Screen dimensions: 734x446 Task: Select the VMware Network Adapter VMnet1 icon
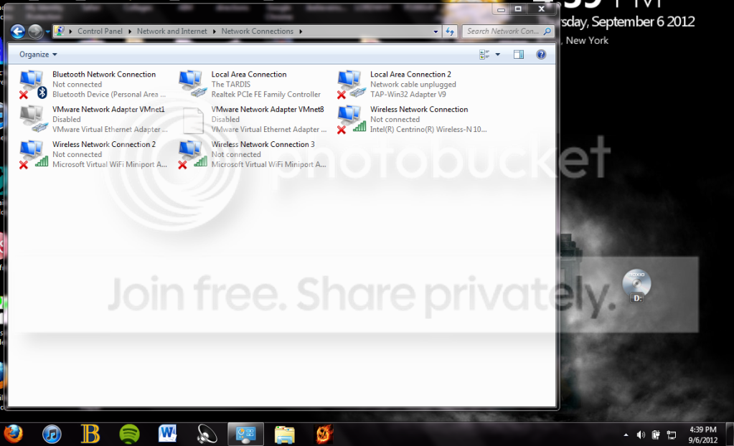(33, 119)
